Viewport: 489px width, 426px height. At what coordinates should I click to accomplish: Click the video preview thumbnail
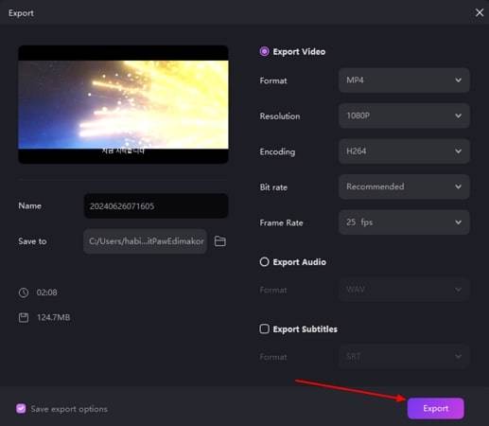[x=123, y=104]
